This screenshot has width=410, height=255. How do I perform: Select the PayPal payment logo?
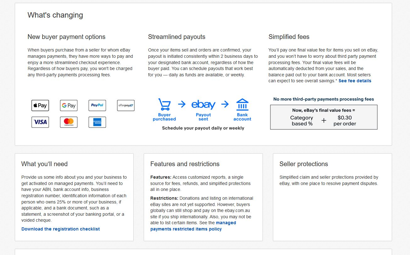(x=97, y=106)
